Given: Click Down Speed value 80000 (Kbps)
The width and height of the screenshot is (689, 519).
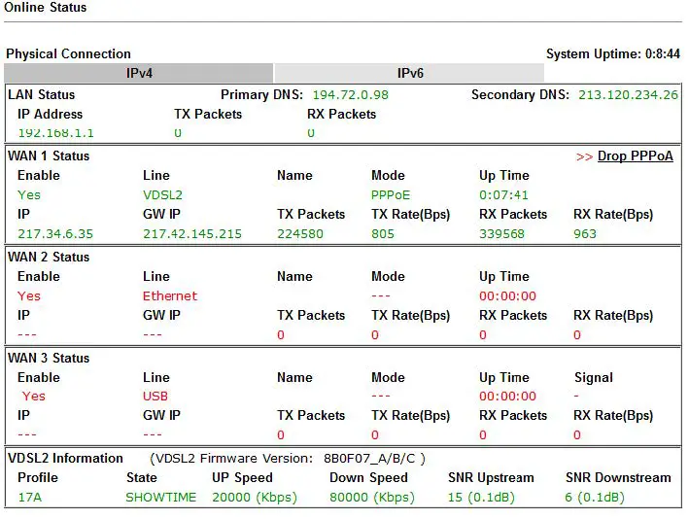Looking at the screenshot, I should coord(372,498).
